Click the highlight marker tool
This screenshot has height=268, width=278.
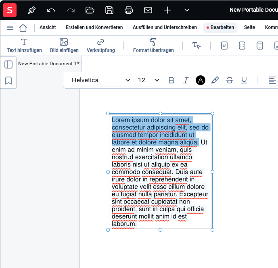click(215, 80)
